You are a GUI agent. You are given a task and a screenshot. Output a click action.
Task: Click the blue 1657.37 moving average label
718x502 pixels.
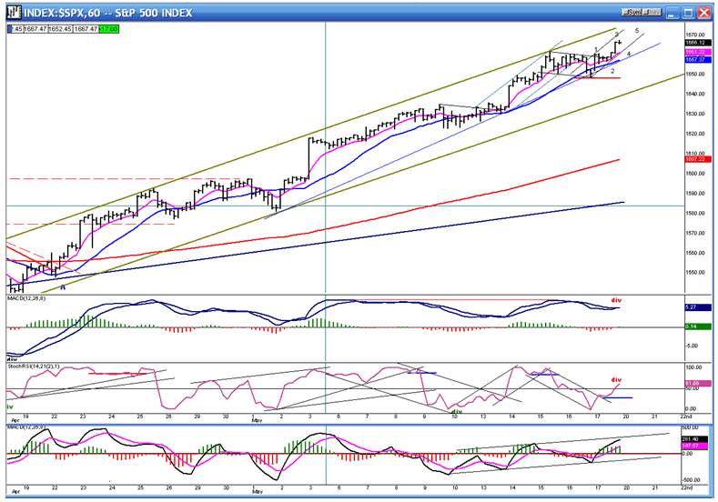(x=698, y=59)
